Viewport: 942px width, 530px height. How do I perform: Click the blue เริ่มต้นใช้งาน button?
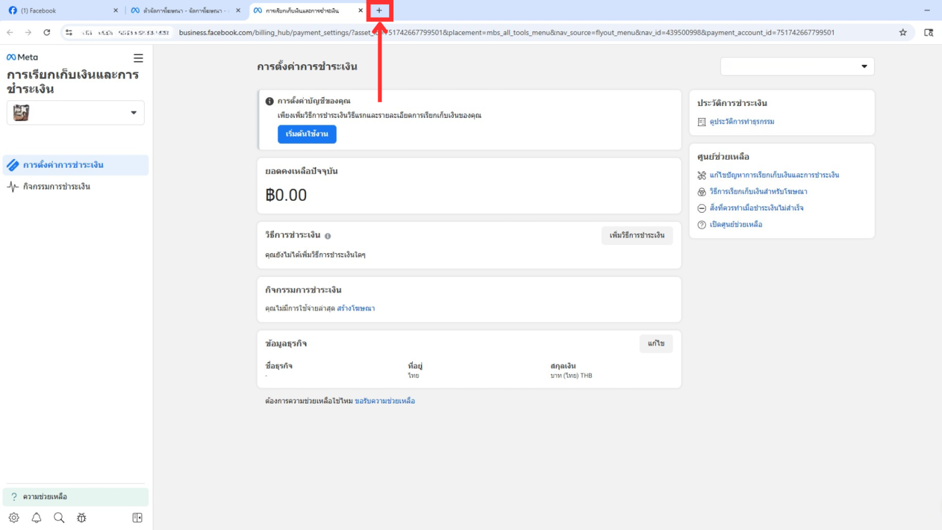[307, 134]
